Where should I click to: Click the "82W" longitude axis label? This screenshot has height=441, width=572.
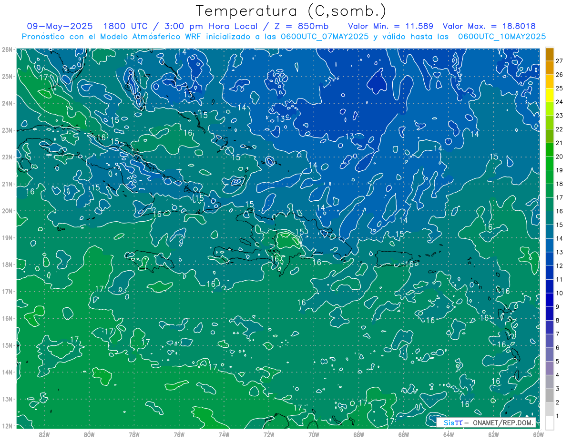(44, 434)
